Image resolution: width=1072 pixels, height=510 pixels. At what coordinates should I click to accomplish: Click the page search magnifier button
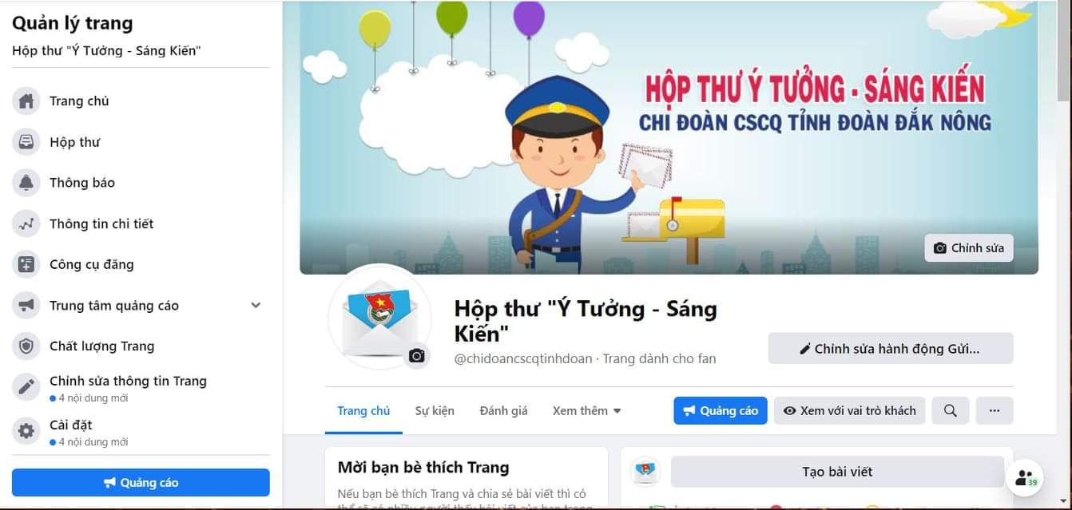tap(951, 410)
